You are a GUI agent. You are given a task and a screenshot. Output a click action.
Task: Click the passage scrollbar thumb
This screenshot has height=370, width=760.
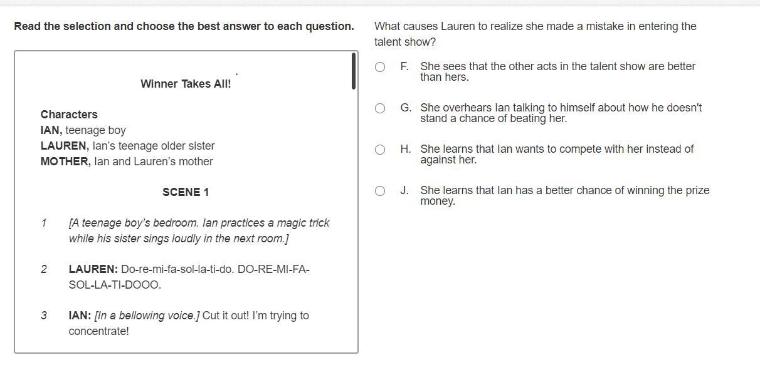coord(354,71)
